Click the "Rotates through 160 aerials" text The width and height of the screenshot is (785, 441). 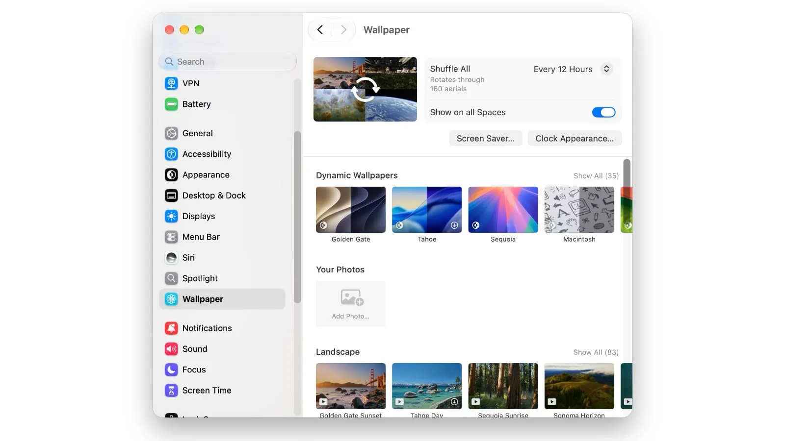(457, 84)
